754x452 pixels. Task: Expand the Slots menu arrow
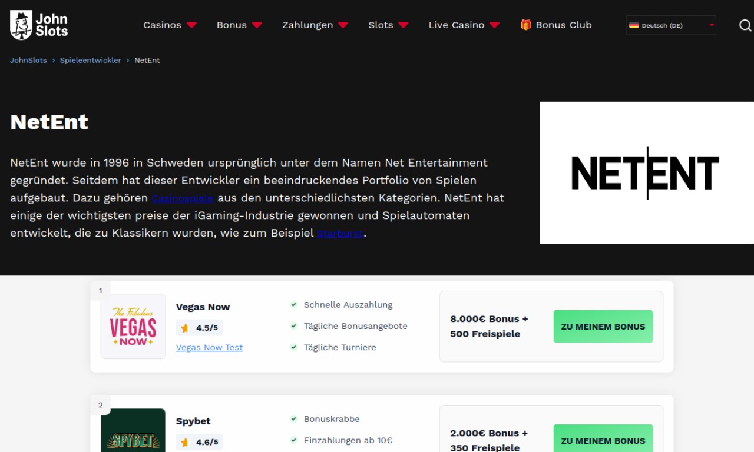403,25
